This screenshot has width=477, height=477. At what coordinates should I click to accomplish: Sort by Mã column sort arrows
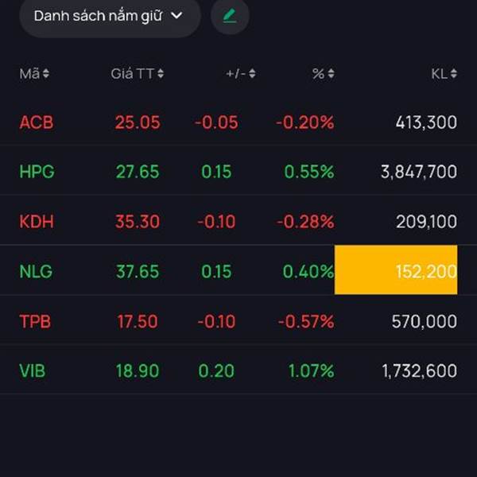click(46, 74)
